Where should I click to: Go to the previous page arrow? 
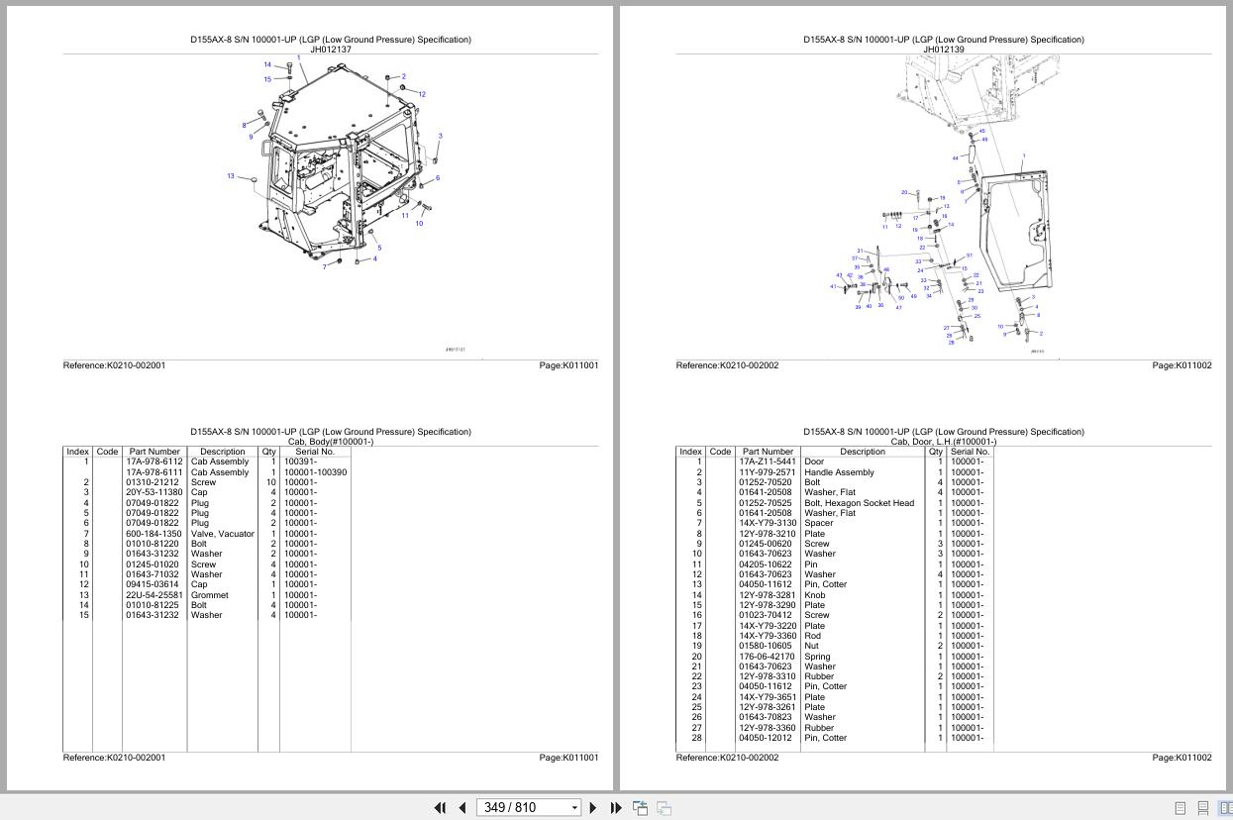pyautogui.click(x=462, y=808)
